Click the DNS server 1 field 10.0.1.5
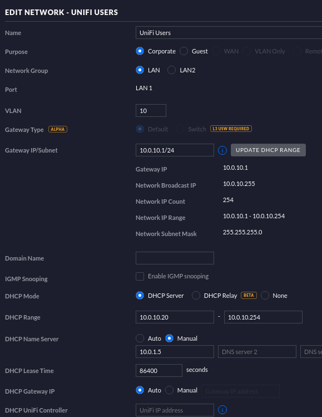Screen dimensions: 322x417 pyautogui.click(x=175, y=351)
